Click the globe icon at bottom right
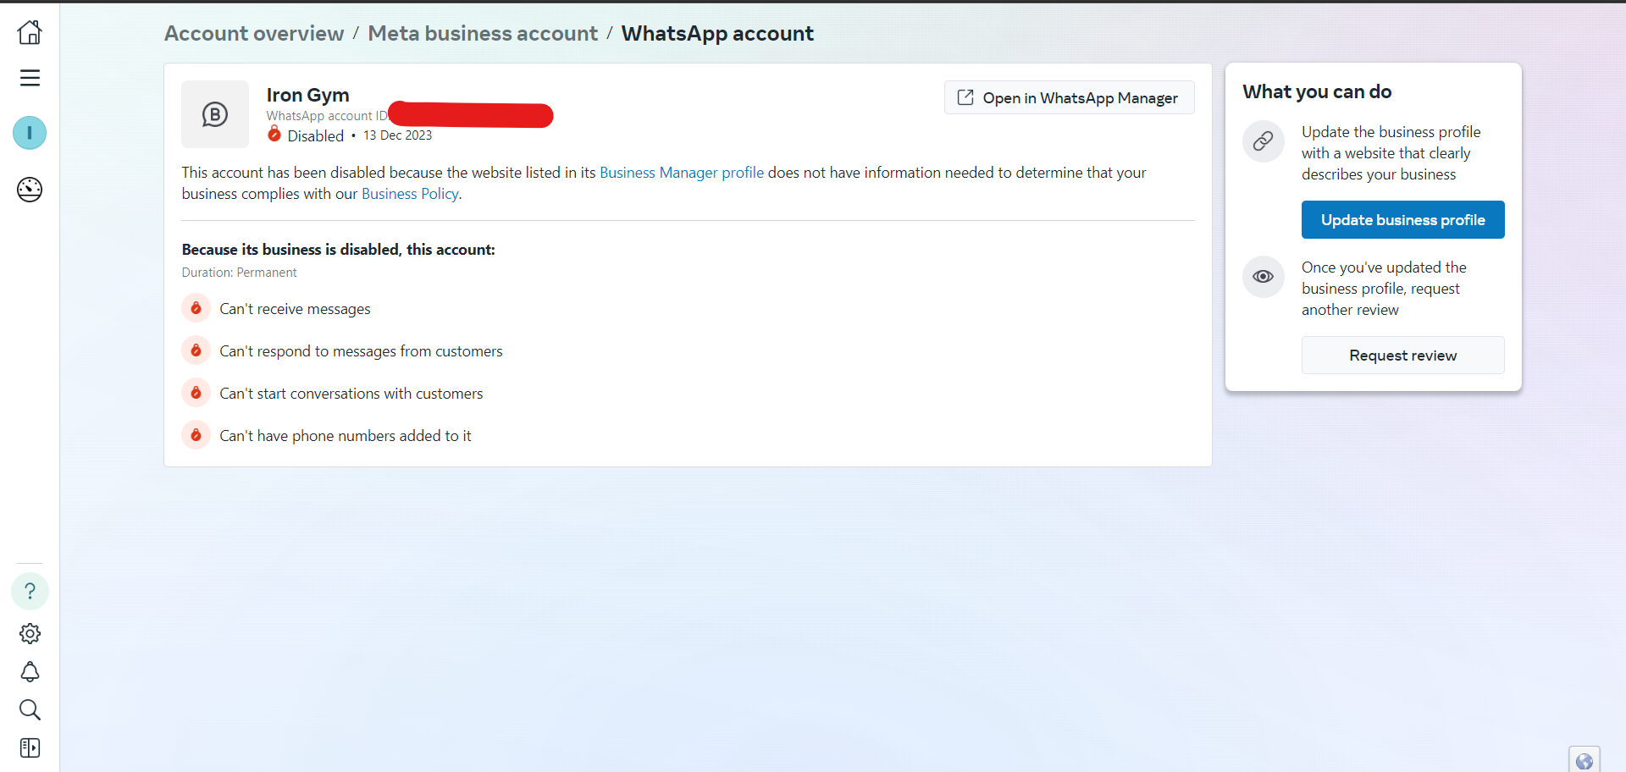 click(1585, 761)
